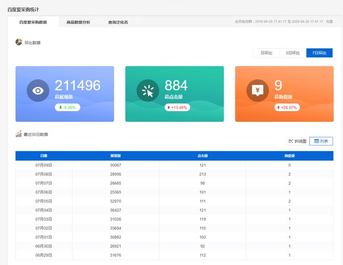The height and width of the screenshot is (265, 343).
Task: Click the table grid icon in the 列表 button
Action: pyautogui.click(x=317, y=141)
